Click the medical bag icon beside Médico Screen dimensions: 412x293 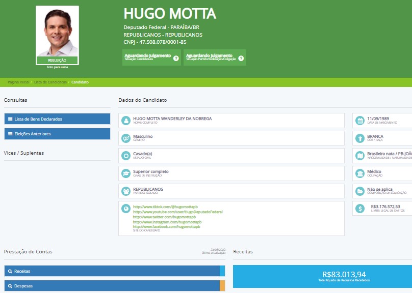click(x=360, y=173)
